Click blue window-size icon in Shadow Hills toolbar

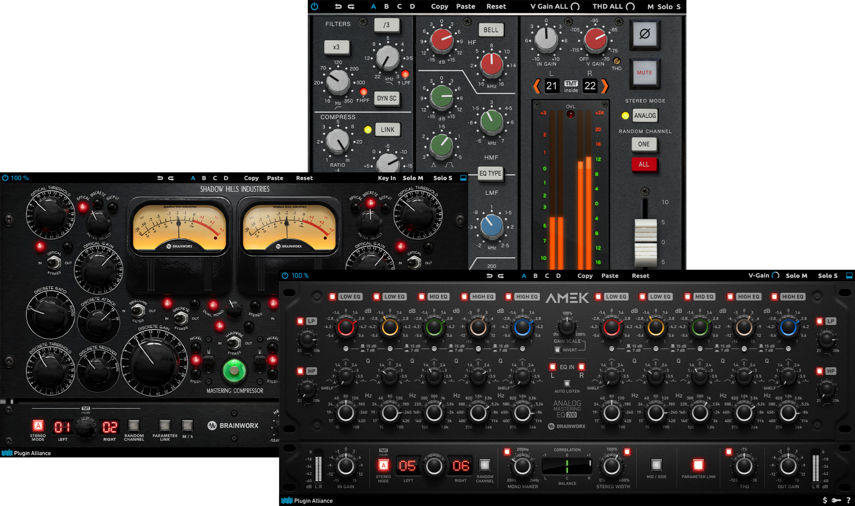click(463, 178)
